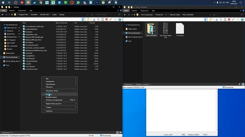Viewport: 245px width, 137px height.
Task: Open the Поделиться tab in RAL_ColorSolid window
Action: tap(144, 11)
